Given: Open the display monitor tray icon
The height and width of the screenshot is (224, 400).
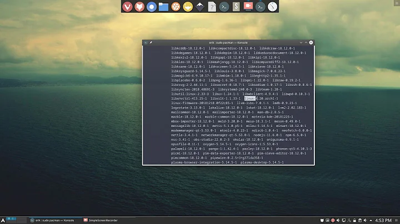Looking at the screenshot, I should click(x=344, y=221).
